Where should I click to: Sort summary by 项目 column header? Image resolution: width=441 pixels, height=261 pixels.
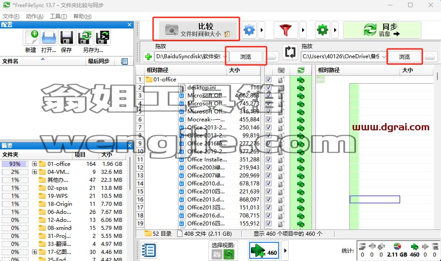point(86,155)
